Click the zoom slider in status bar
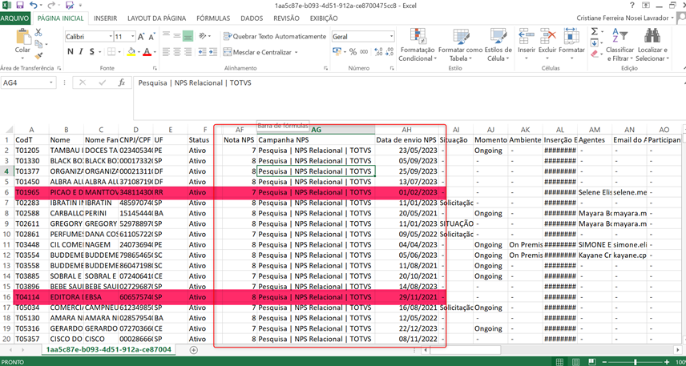This screenshot has height=366, width=686. click(x=636, y=363)
